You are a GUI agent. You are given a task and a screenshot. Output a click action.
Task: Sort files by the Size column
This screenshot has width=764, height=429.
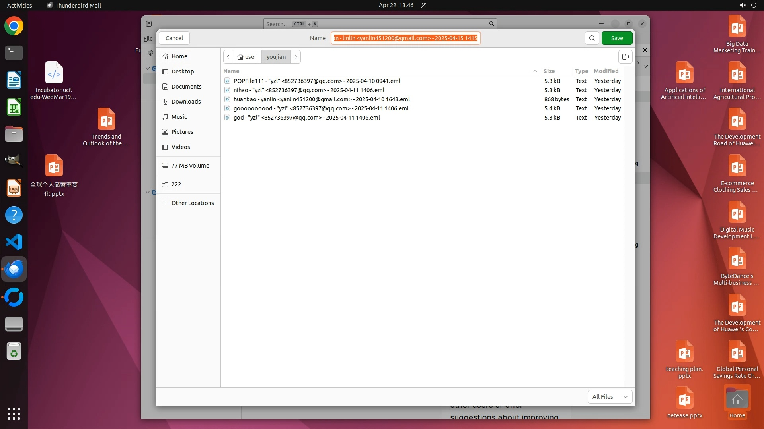pyautogui.click(x=549, y=71)
